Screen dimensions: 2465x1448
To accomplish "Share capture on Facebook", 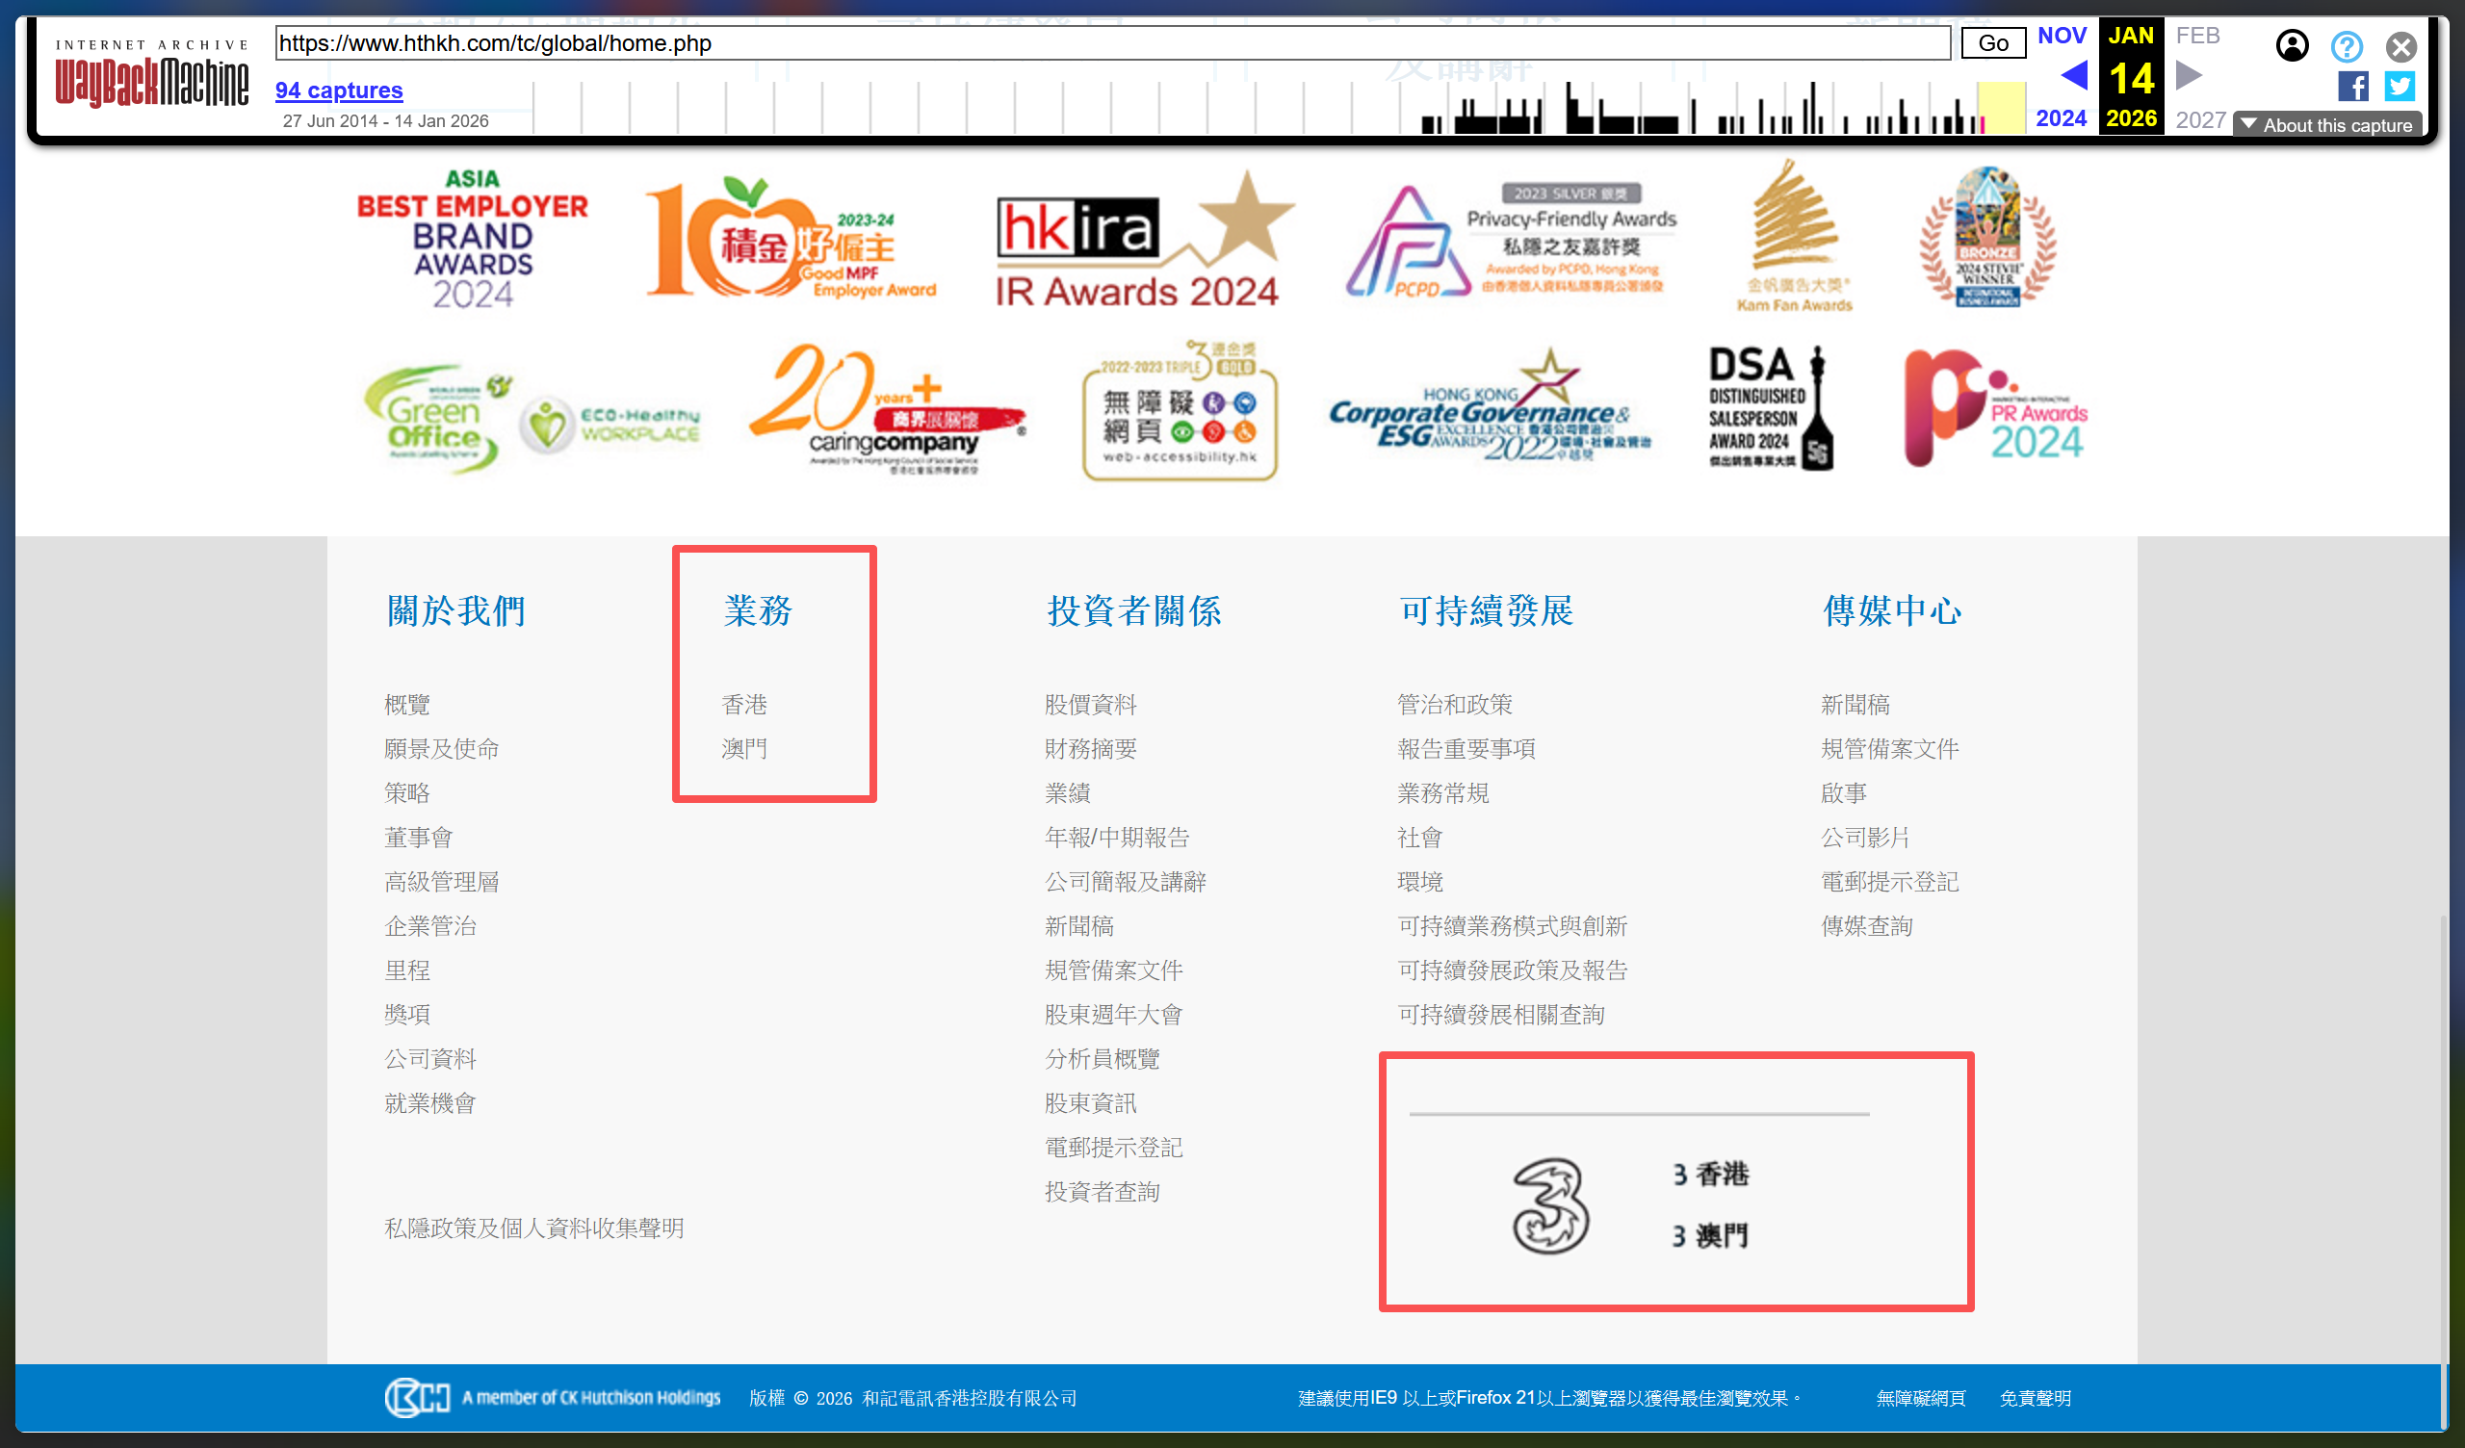I will click(2352, 86).
